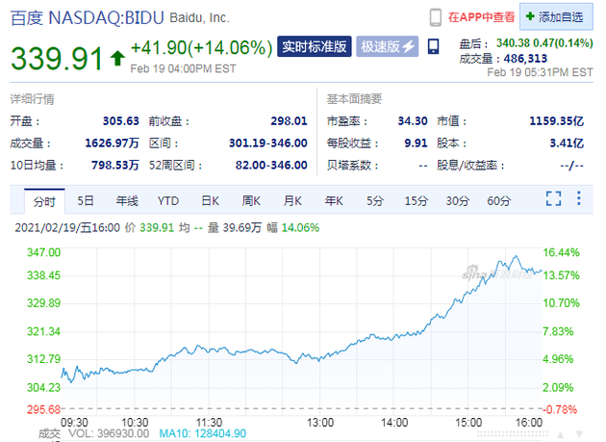The height and width of the screenshot is (442, 606).
Task: Click the market cap 1159.35亿
Action: [557, 121]
